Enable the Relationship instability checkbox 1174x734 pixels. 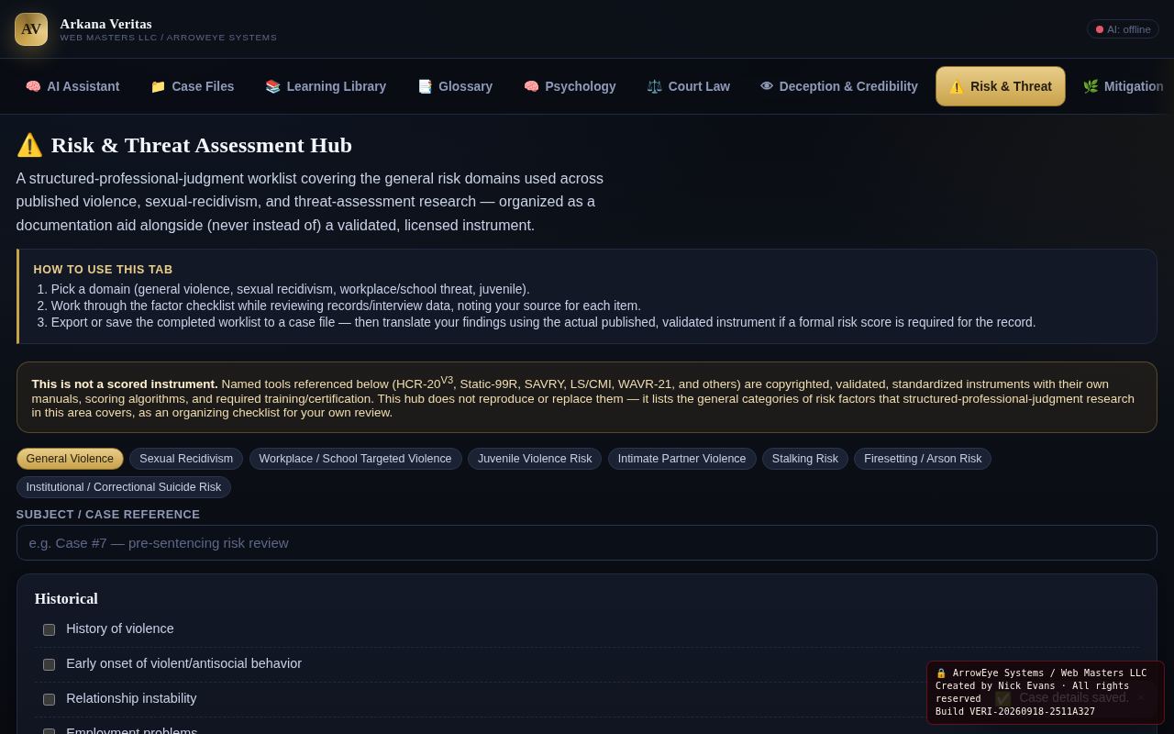[49, 699]
